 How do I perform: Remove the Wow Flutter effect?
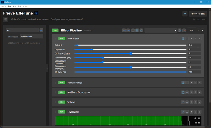click(x=199, y=39)
